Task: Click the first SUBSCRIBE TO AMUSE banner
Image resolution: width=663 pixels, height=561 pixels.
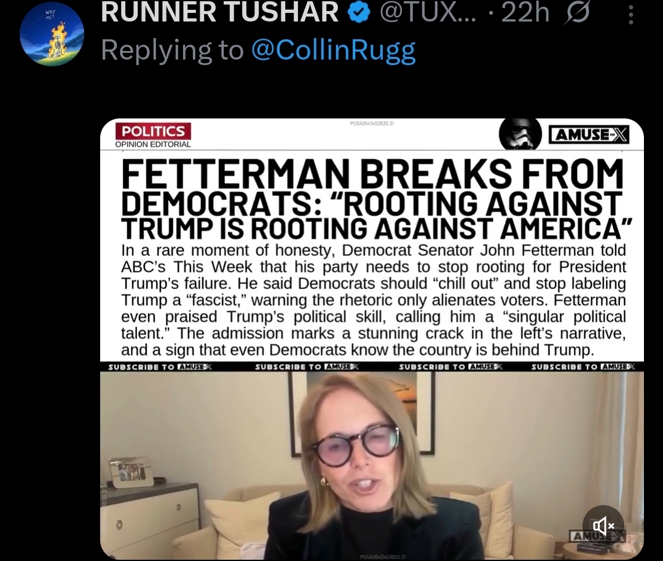Action: tap(160, 366)
